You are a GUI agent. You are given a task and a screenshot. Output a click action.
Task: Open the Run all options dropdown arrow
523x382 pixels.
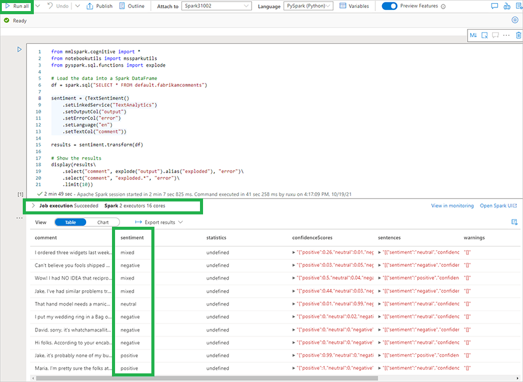pos(38,6)
